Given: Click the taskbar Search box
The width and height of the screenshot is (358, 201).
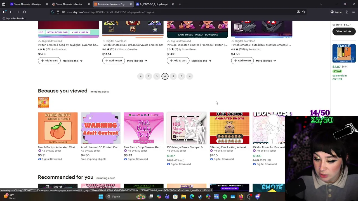Looking at the screenshot, I should [126, 197].
